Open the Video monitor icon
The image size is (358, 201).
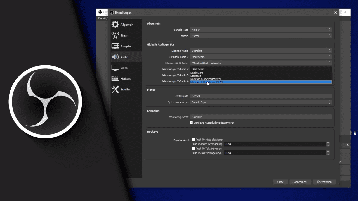tap(115, 68)
